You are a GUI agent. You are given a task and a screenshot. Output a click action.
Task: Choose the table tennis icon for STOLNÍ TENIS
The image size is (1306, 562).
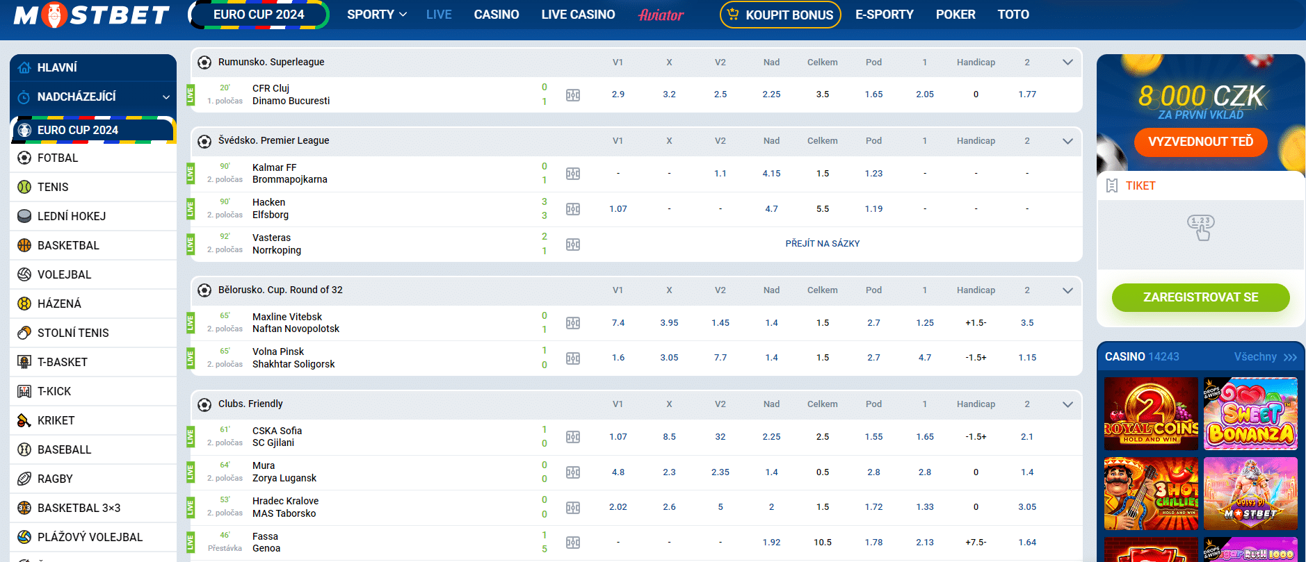[x=24, y=333]
